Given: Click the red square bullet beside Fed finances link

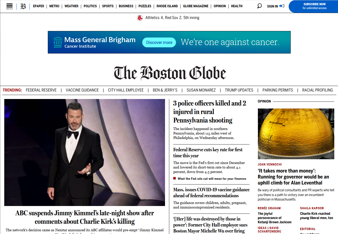Looking at the screenshot, I should (x=175, y=178).
